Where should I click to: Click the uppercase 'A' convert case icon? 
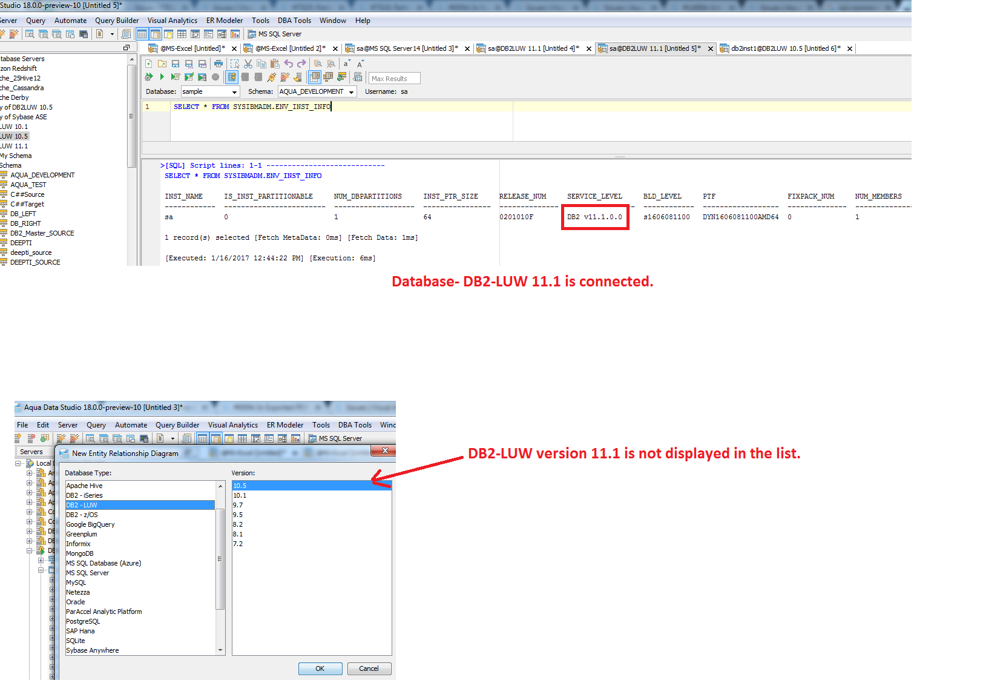(x=360, y=64)
